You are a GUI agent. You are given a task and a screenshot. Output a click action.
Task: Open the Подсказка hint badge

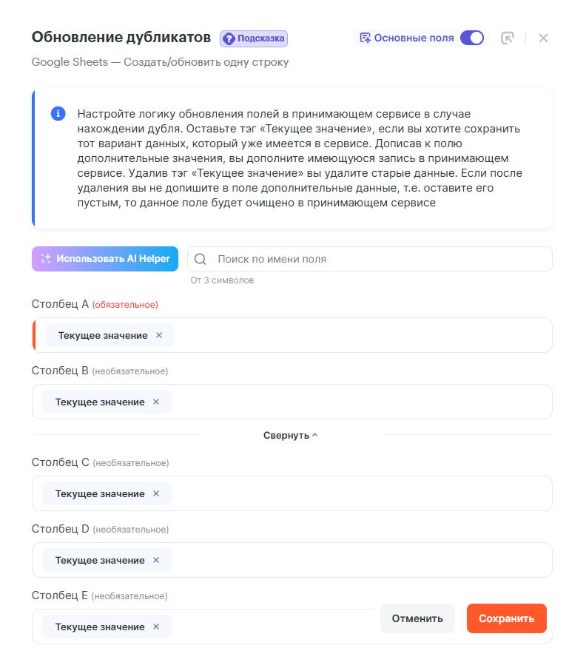253,38
